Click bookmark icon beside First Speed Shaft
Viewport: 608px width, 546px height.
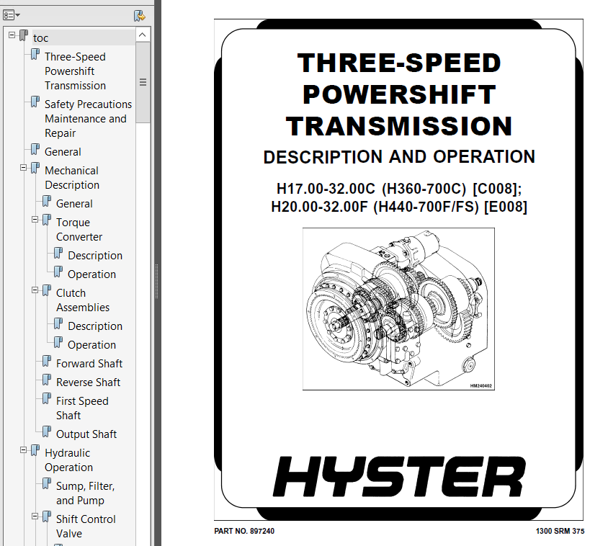pos(47,398)
